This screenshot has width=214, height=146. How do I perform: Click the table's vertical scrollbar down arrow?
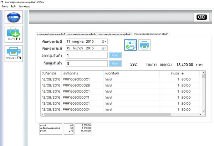(204, 111)
